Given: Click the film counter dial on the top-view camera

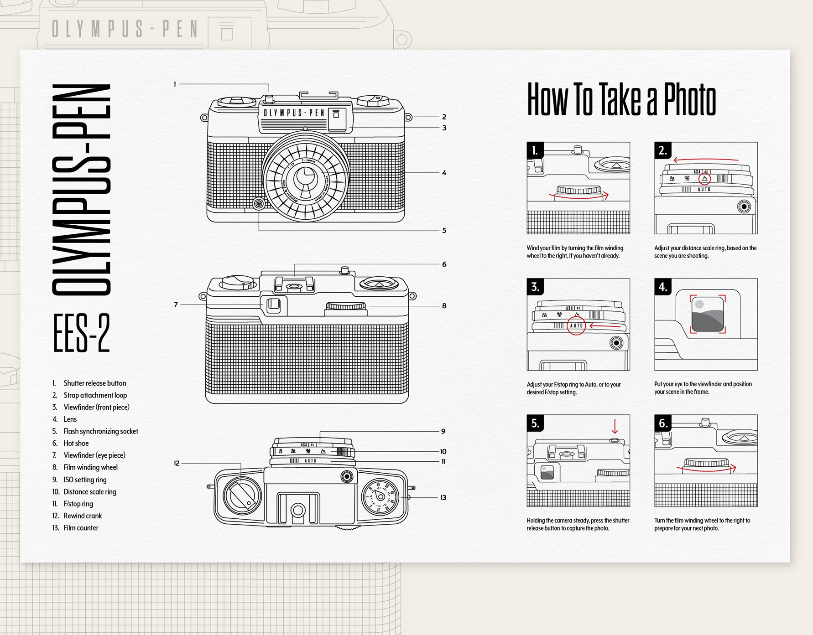Looking at the screenshot, I should click(x=380, y=498).
